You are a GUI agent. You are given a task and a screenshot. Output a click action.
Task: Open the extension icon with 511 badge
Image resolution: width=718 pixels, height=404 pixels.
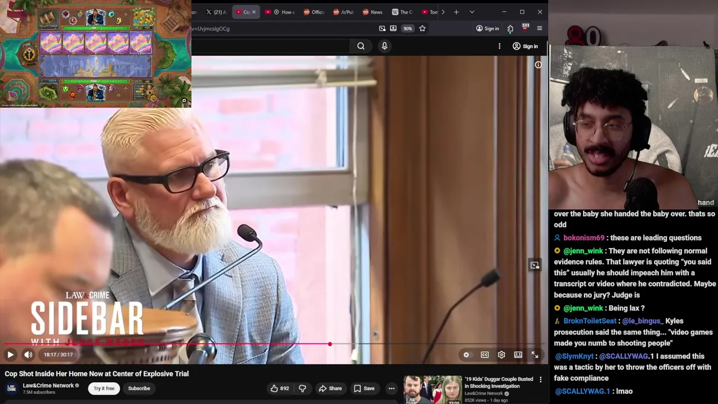click(525, 27)
